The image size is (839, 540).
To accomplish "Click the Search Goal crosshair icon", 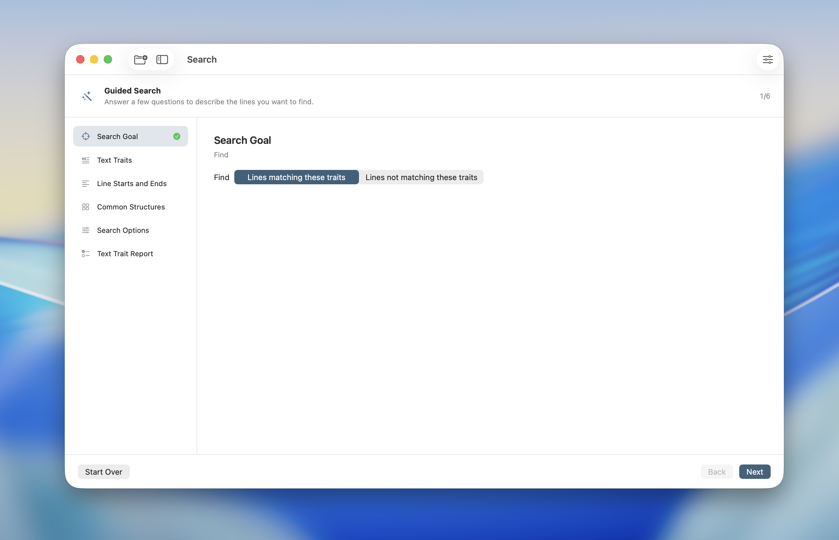I will 85,136.
